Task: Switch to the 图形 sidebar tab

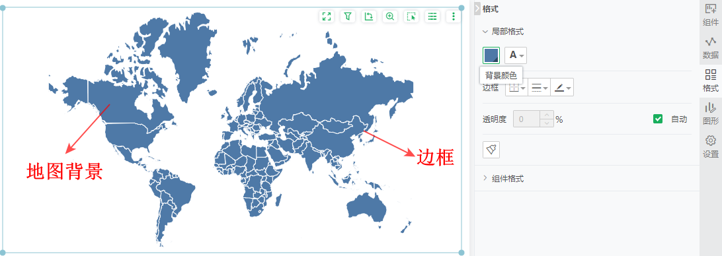Action: tap(711, 114)
